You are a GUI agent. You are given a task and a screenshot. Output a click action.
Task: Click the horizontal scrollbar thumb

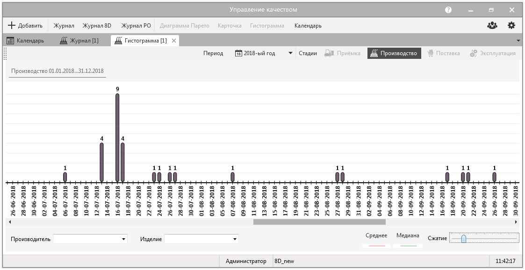coord(319,222)
